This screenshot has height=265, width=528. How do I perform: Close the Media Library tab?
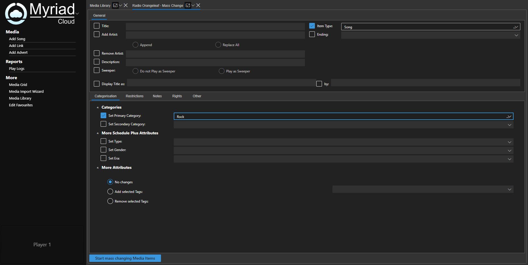tap(126, 5)
